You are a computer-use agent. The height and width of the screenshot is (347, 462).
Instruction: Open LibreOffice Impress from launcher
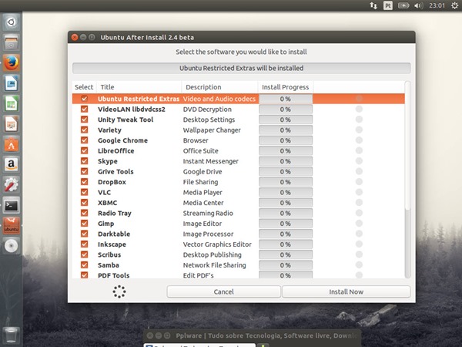coord(12,124)
